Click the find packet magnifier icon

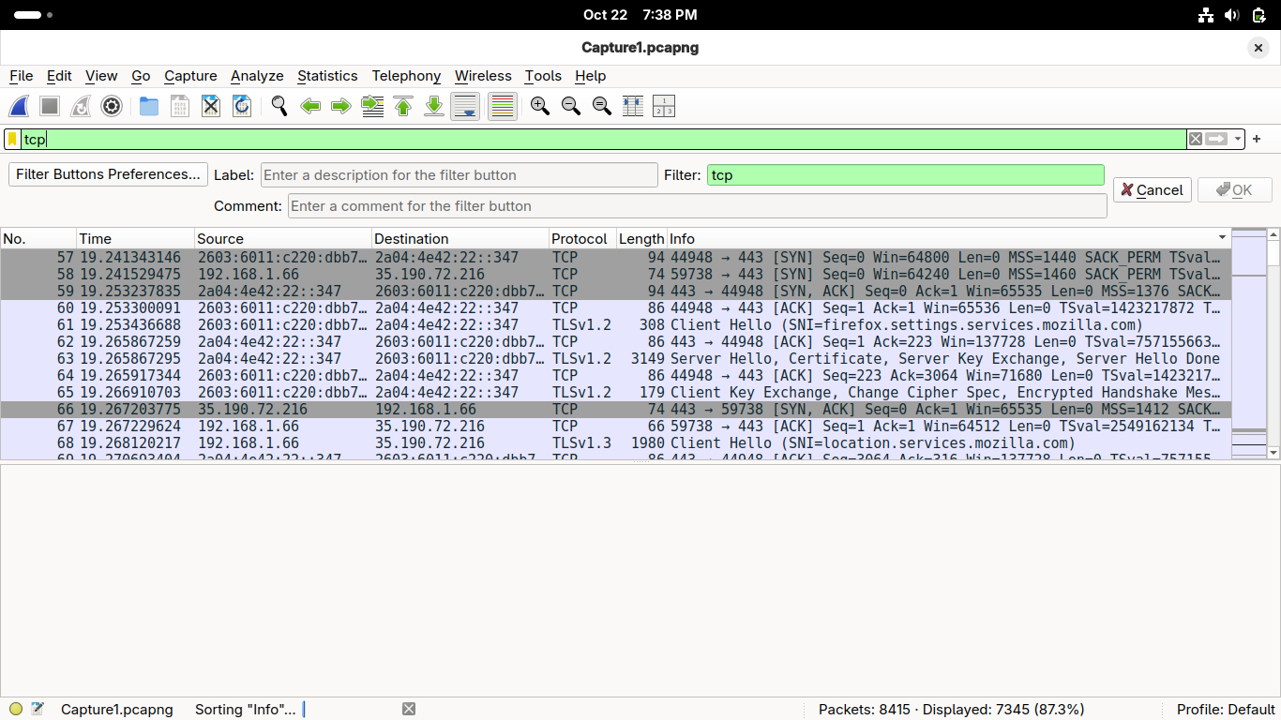coord(279,107)
